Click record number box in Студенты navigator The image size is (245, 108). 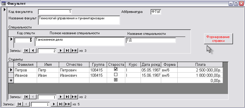[47, 97]
